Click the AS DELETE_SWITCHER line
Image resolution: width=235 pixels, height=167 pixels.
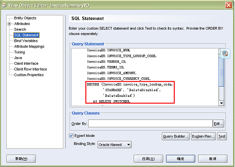pyautogui.click(x=112, y=101)
